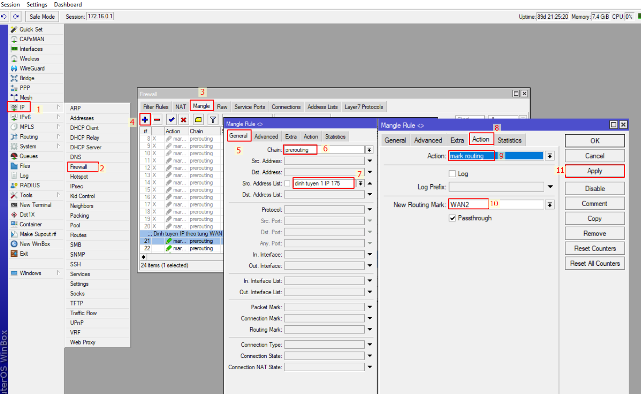
Task: Click the blue plus add rule icon
Action: click(x=145, y=120)
